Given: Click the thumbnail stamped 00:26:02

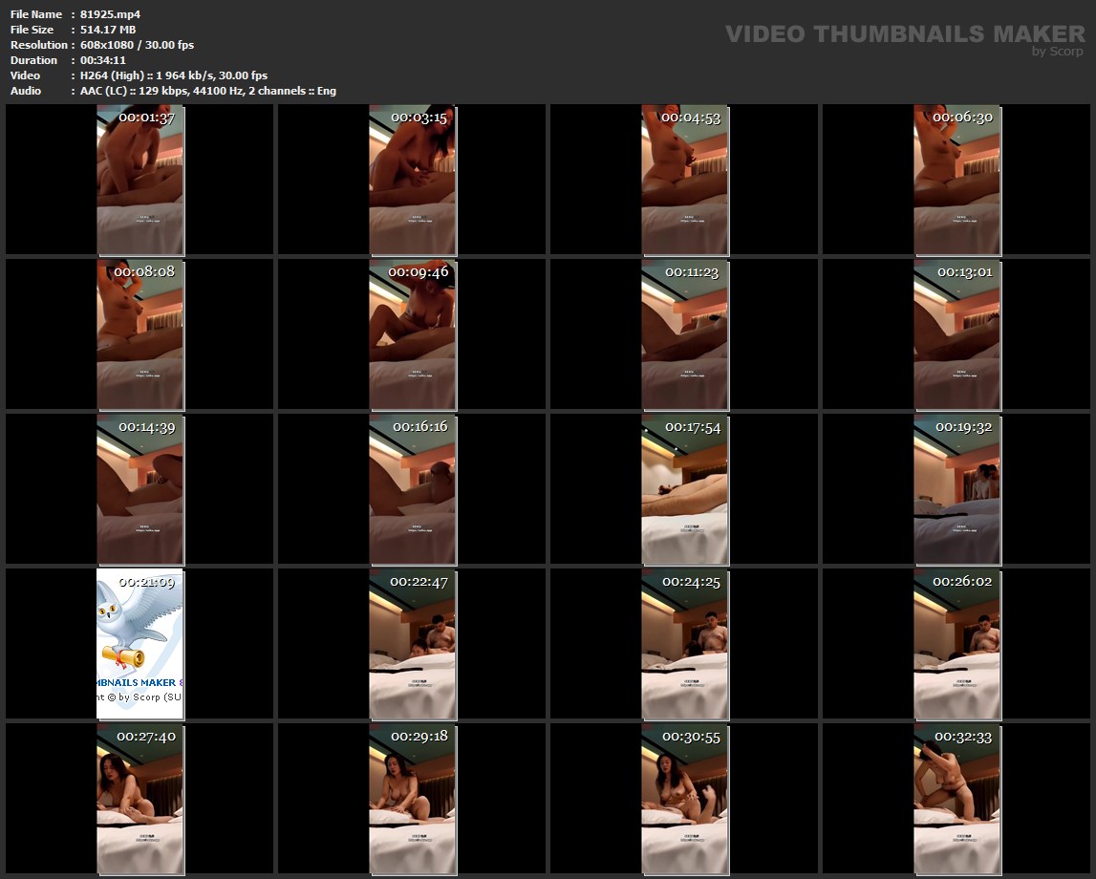Looking at the screenshot, I should [x=956, y=643].
